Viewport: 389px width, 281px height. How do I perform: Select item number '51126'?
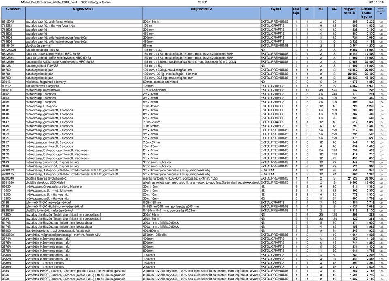click(6, 66)
